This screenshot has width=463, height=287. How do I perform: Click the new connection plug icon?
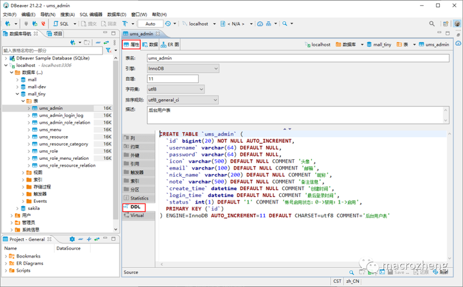8,24
